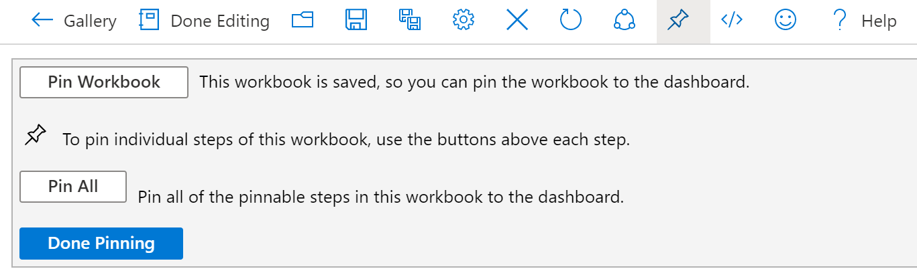Click the back arrow beside Gallery
This screenshot has height=275, width=917.
[x=42, y=21]
